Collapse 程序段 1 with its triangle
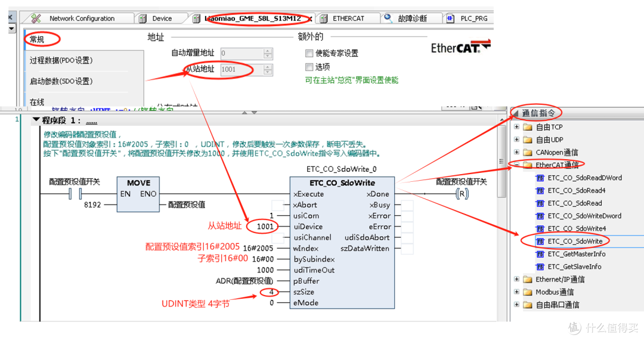 point(36,120)
